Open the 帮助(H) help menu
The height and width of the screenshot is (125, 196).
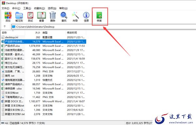coord(63,8)
